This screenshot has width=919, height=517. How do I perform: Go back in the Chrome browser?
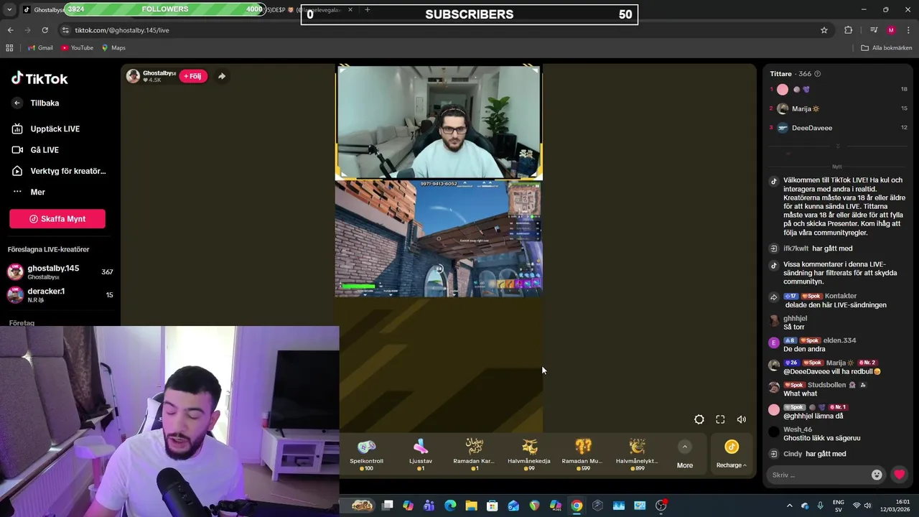(10, 30)
